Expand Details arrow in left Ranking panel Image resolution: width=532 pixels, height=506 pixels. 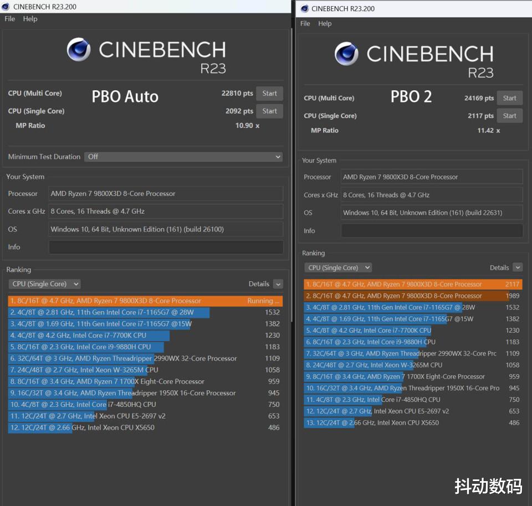pos(278,284)
